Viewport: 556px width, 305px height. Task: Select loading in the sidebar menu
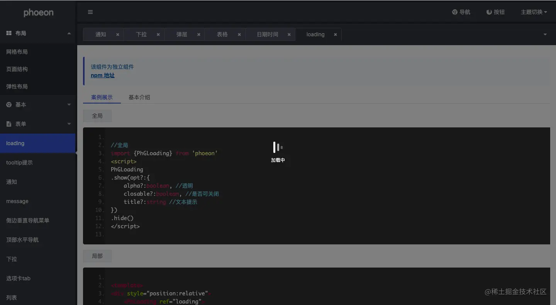[x=38, y=143]
